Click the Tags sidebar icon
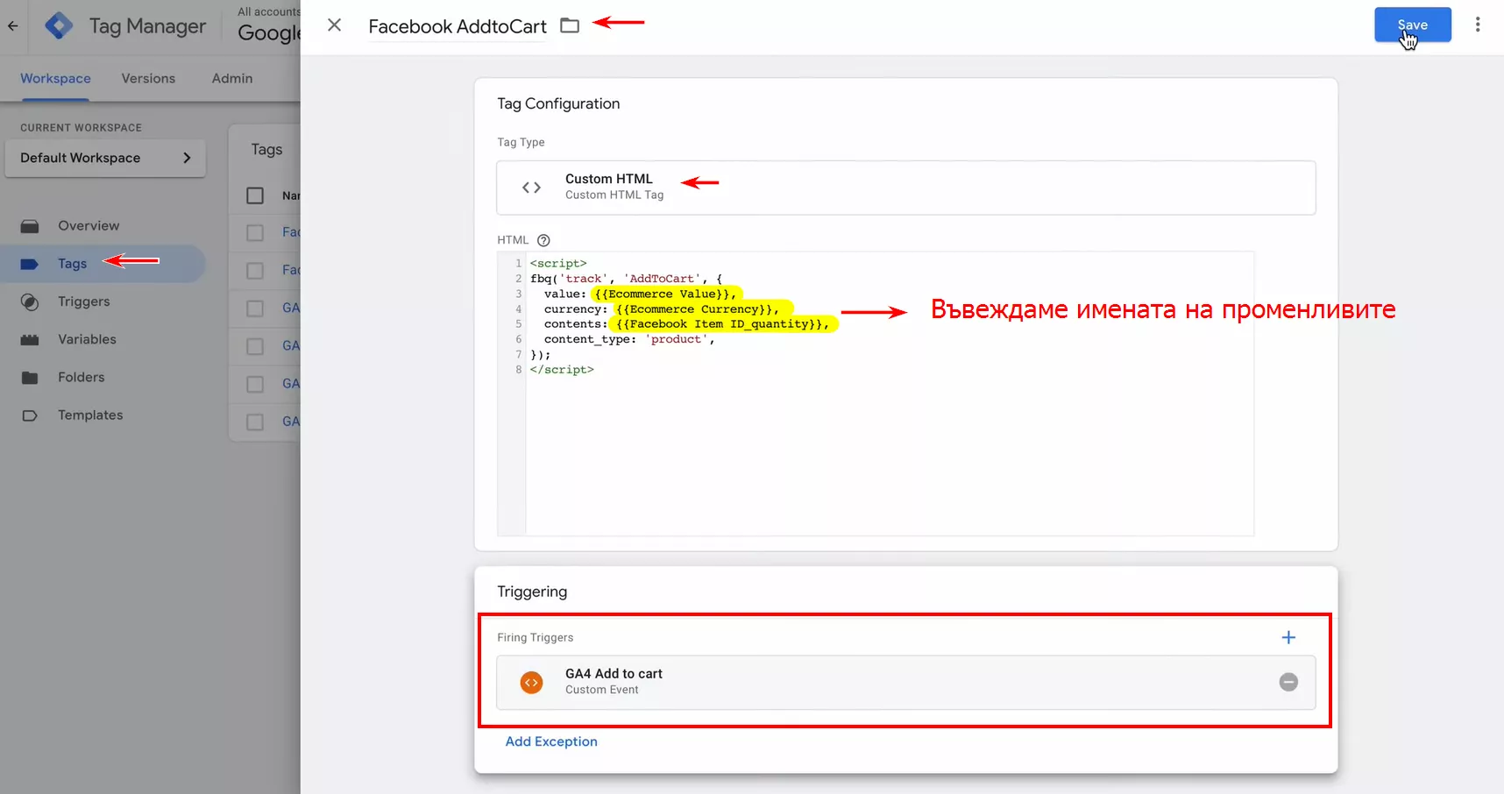Viewport: 1504px width, 794px height. pos(30,264)
